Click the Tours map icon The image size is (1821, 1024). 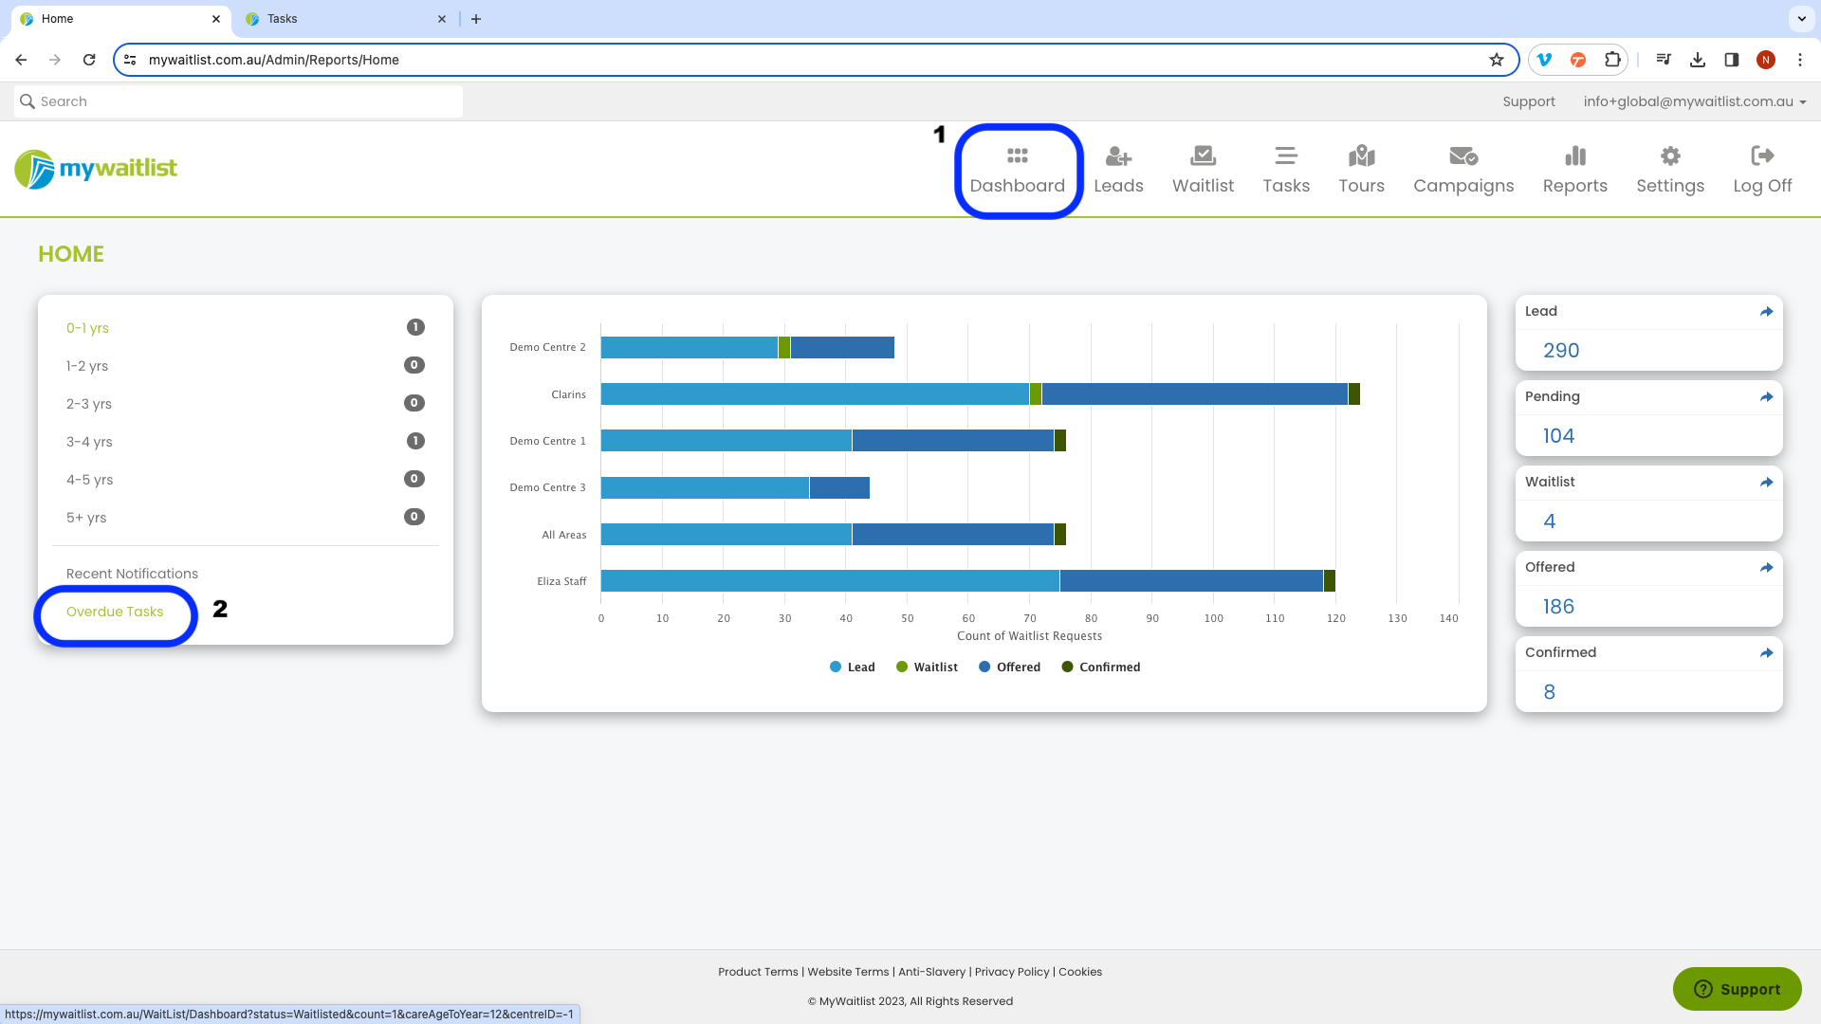click(x=1361, y=155)
